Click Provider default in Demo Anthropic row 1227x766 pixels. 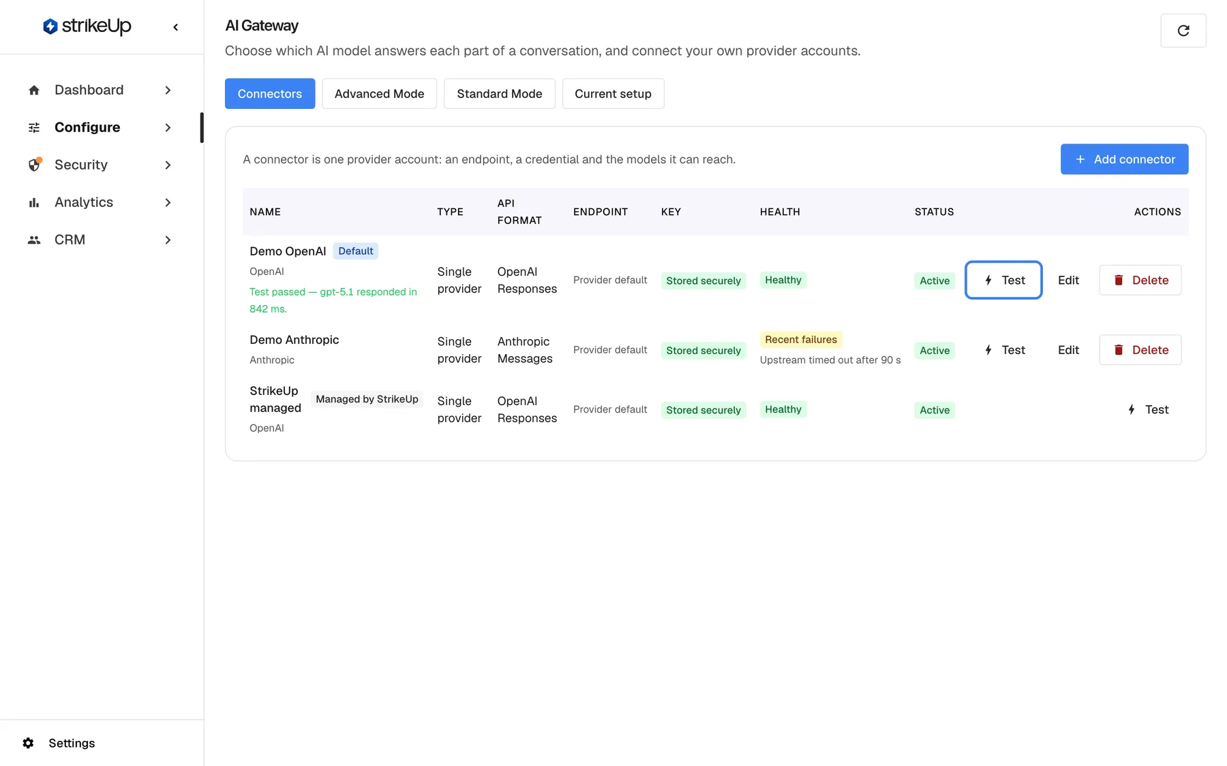click(610, 349)
